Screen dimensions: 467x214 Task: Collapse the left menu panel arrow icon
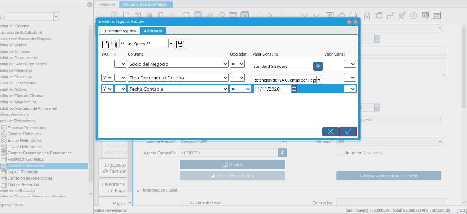point(89,5)
